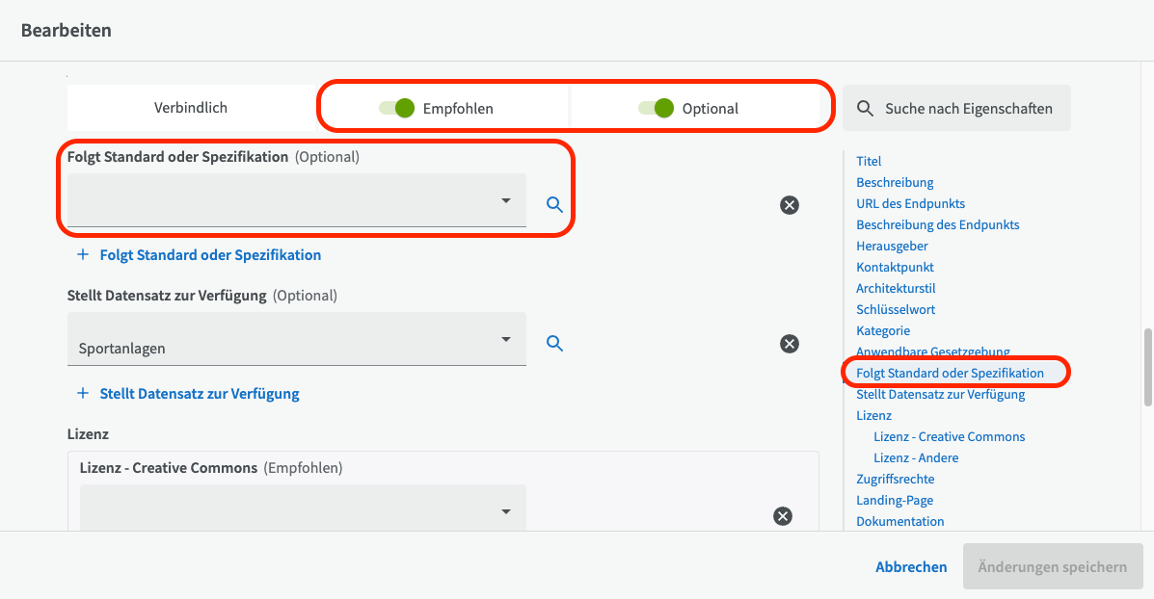Remove the Folgt Standard oder Spezifikation entry
1154x599 pixels.
pyautogui.click(x=789, y=205)
